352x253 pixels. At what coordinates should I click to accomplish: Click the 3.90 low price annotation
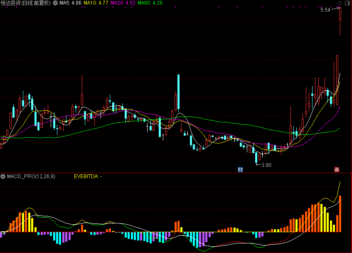click(266, 165)
